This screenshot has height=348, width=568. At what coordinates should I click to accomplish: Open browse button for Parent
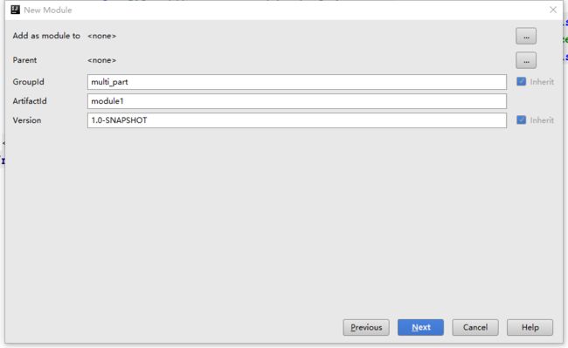click(526, 60)
